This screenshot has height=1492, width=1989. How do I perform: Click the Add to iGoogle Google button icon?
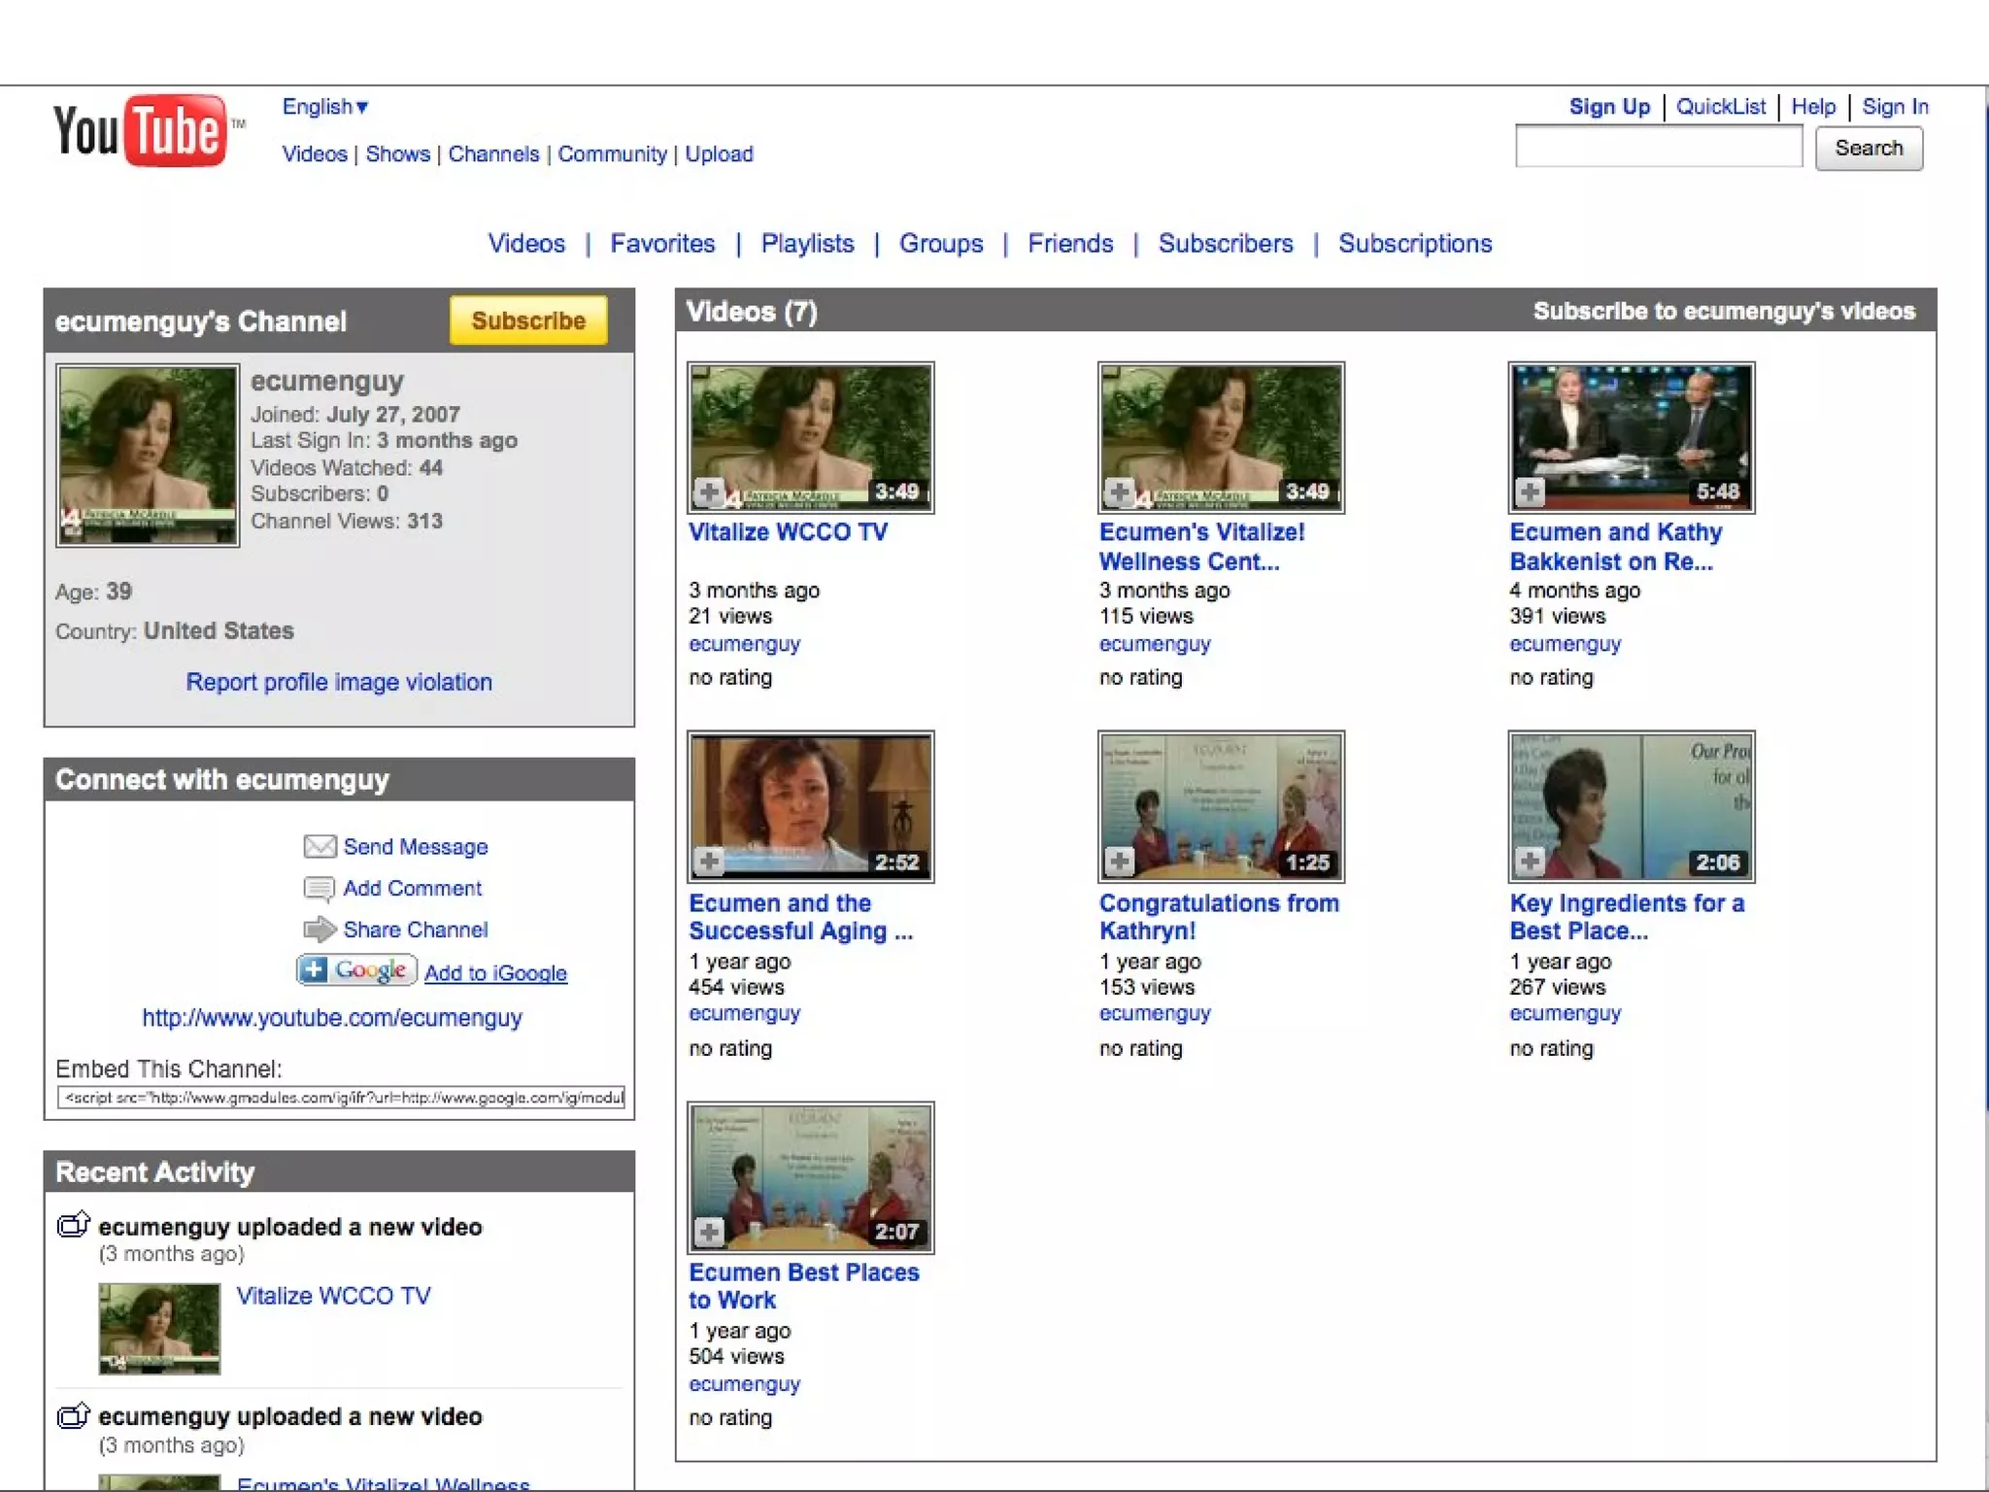click(x=356, y=970)
